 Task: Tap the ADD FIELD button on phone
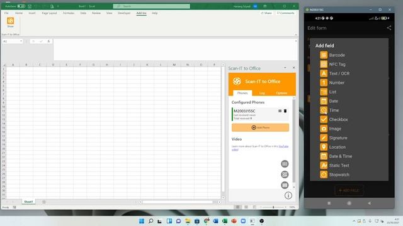(x=349, y=190)
